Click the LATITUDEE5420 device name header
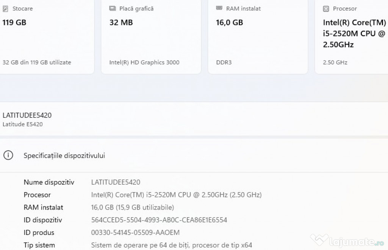388x250 pixels. pos(27,115)
